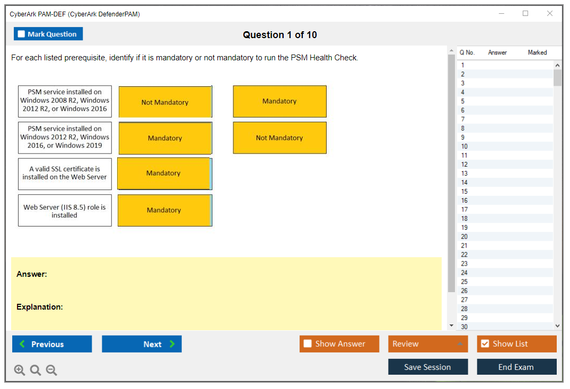
Task: Click the zoom out magnifier icon
Action: [51, 370]
